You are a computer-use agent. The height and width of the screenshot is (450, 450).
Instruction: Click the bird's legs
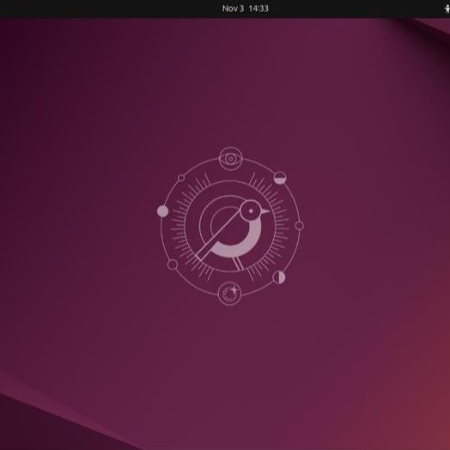(x=238, y=263)
